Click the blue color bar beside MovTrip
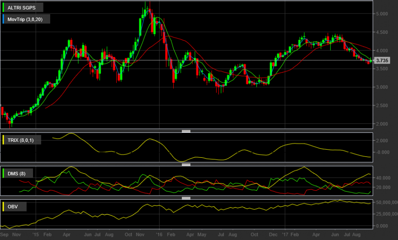 pos(3,19)
